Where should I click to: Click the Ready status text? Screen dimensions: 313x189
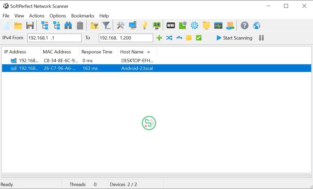pyautogui.click(x=7, y=184)
